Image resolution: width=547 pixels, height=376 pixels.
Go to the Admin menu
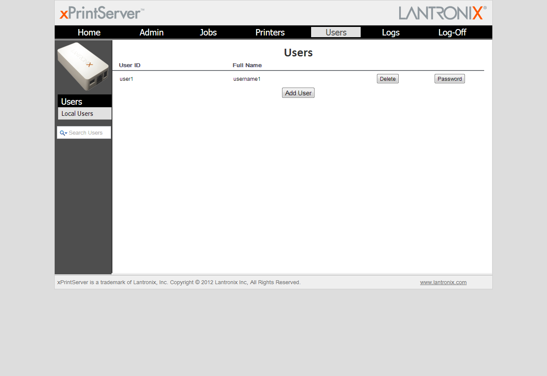(152, 32)
